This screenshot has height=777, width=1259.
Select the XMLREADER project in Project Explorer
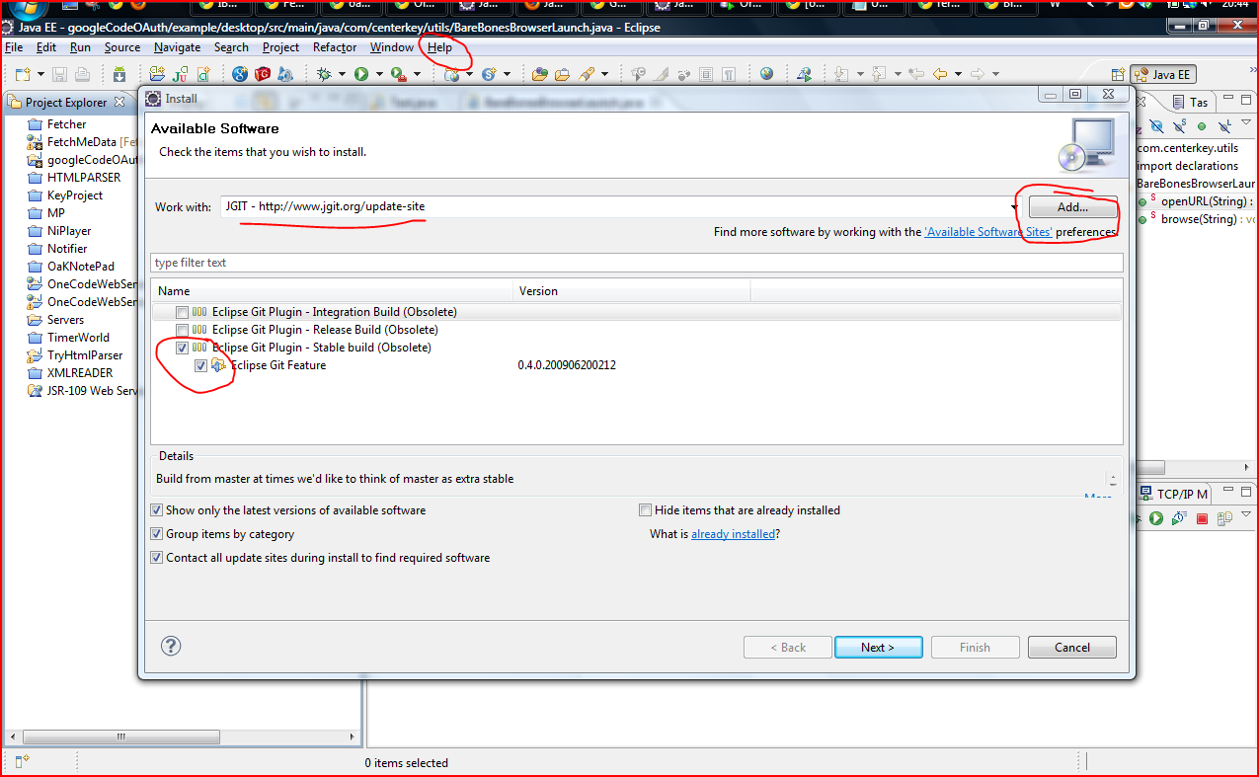tap(80, 373)
